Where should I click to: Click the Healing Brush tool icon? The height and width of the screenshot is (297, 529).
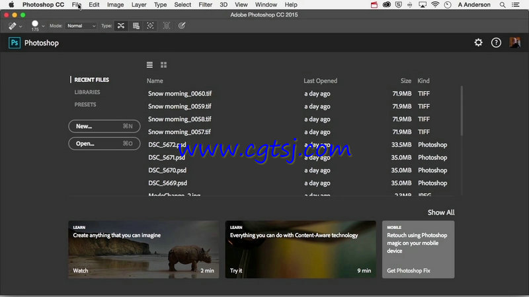point(12,26)
